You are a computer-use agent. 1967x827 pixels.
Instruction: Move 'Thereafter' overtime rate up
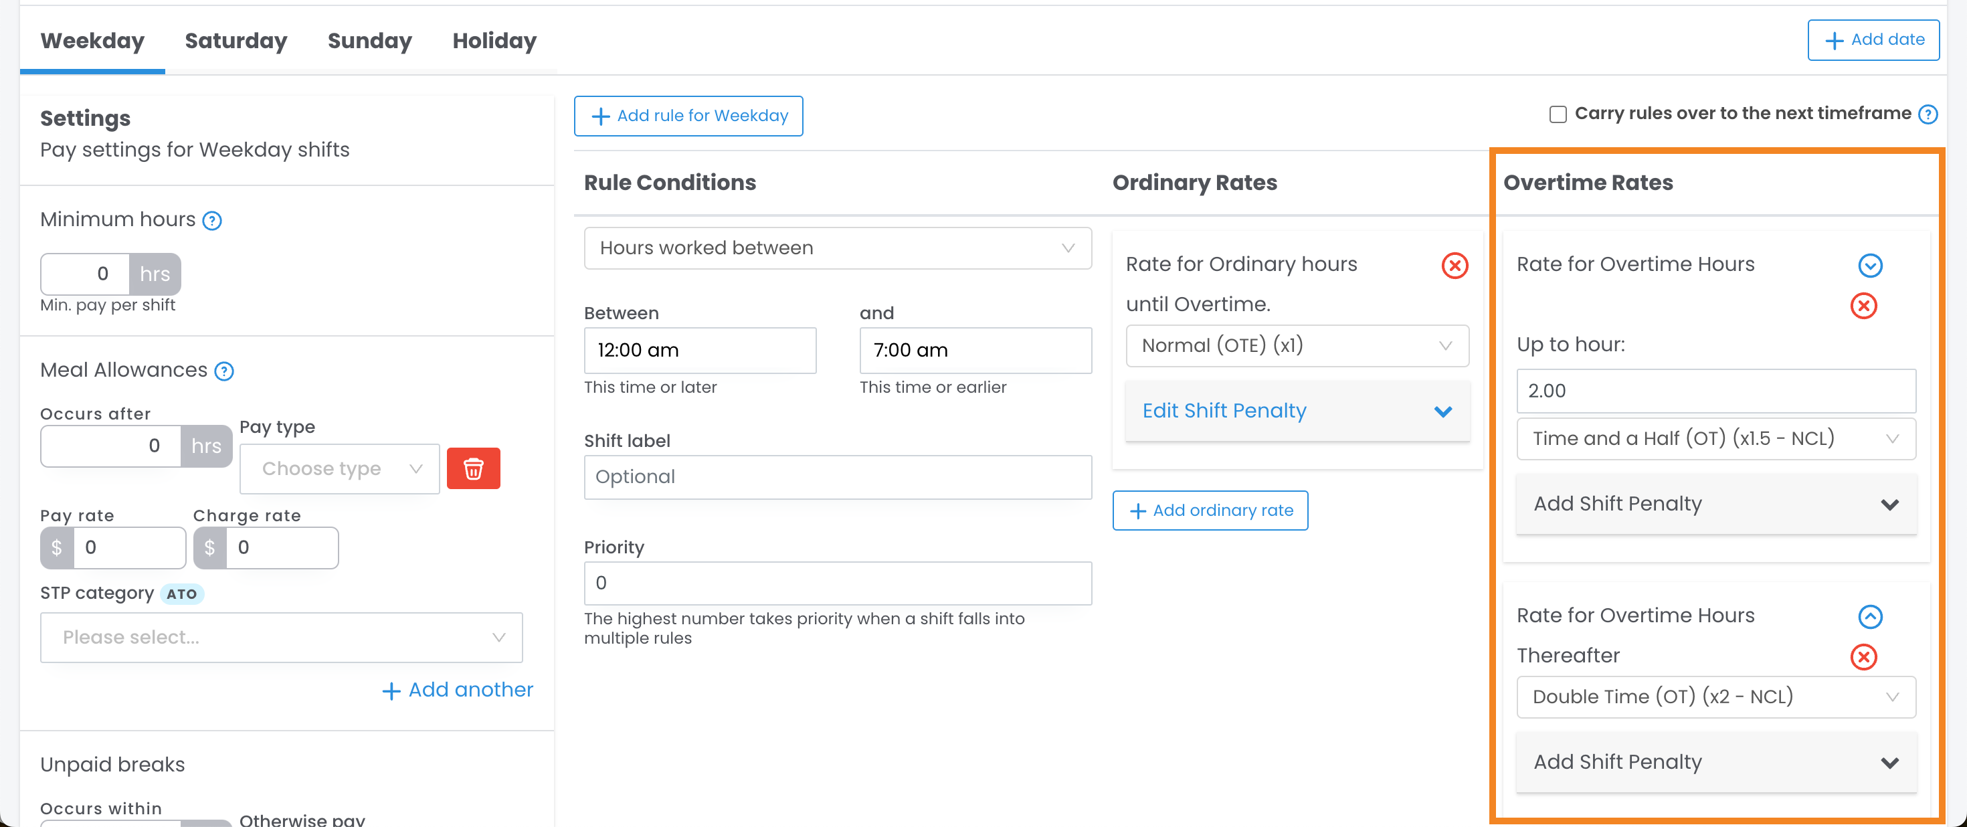[1869, 616]
